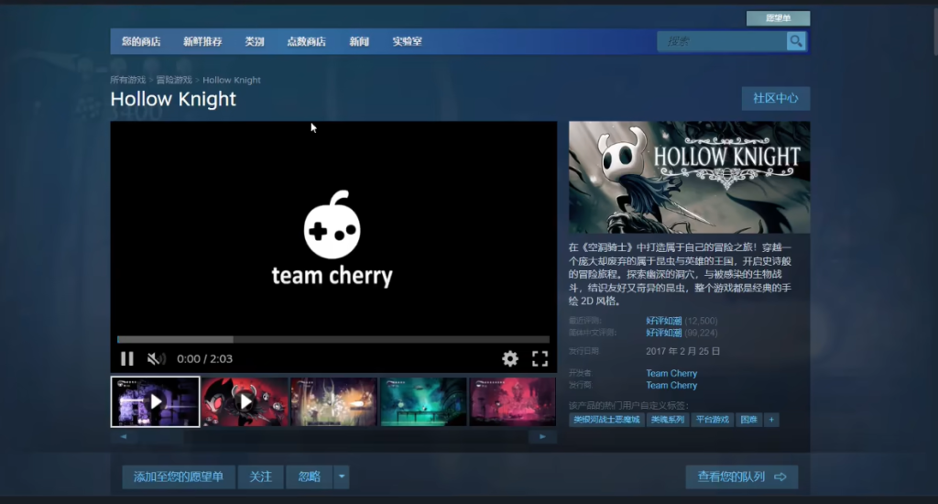This screenshot has width=938, height=504.
Task: Click left arrow of thumbnail strip
Action: [x=124, y=436]
